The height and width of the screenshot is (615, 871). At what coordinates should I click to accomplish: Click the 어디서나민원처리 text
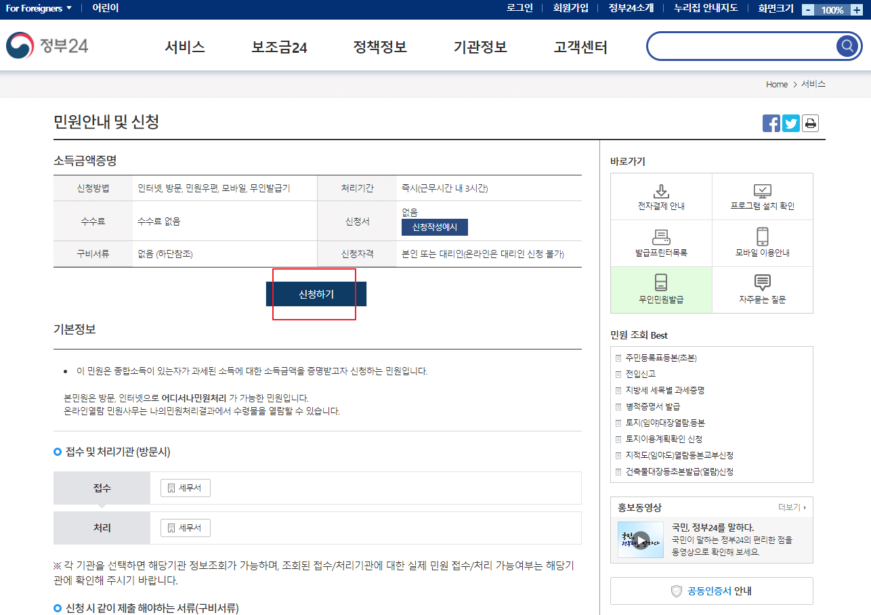click(194, 398)
